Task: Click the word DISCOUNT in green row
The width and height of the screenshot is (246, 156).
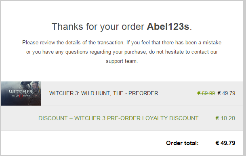Action: (53, 118)
